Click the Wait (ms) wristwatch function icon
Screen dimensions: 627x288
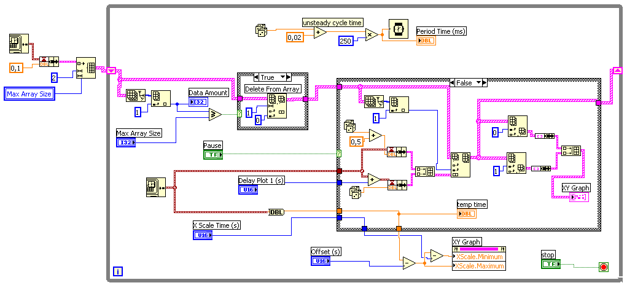click(398, 29)
